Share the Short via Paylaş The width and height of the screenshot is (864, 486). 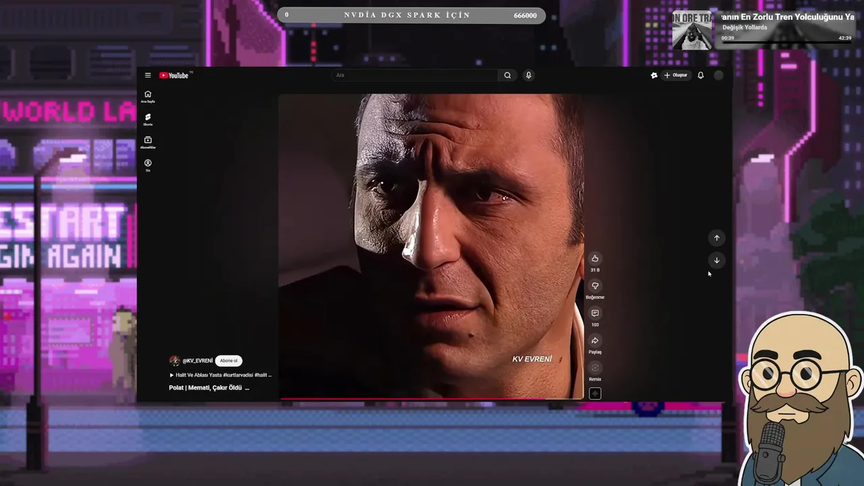tap(595, 341)
